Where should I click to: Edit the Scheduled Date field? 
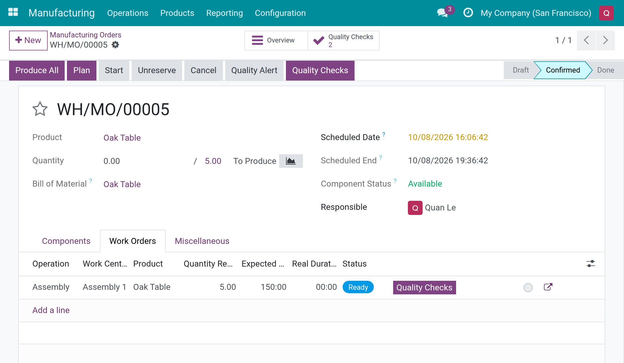[448, 137]
